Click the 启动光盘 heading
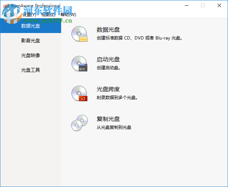Image resolution: width=228 pixels, height=187 pixels. (108, 60)
